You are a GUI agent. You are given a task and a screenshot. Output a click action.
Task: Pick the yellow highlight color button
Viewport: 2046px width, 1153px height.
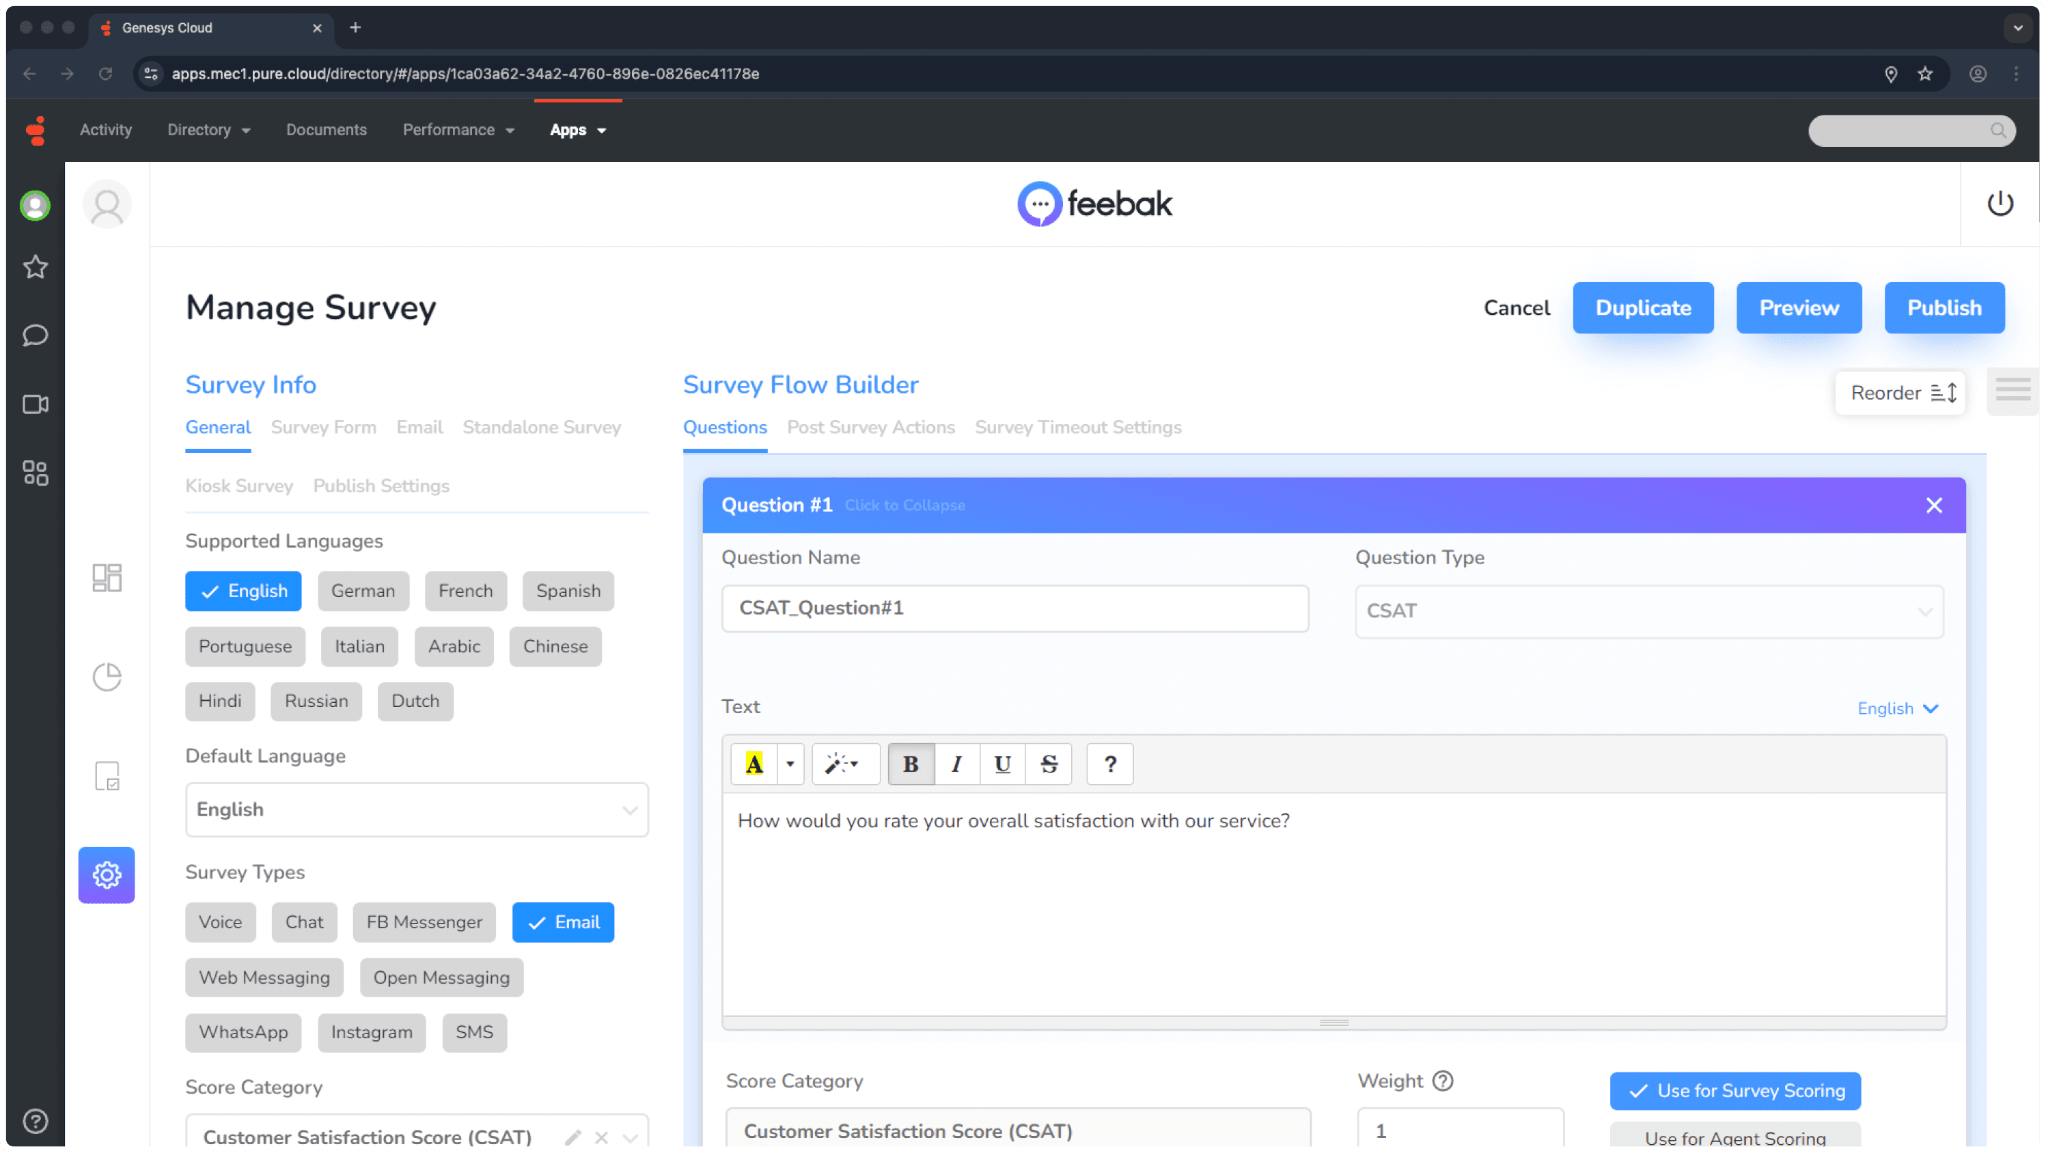(x=754, y=764)
